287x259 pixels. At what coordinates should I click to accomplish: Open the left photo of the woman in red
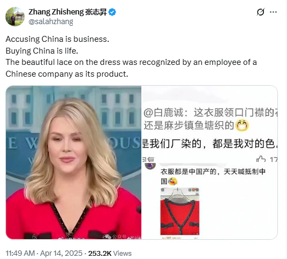coord(73,162)
